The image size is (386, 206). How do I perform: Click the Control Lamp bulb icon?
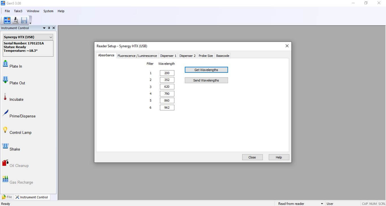coord(5,130)
